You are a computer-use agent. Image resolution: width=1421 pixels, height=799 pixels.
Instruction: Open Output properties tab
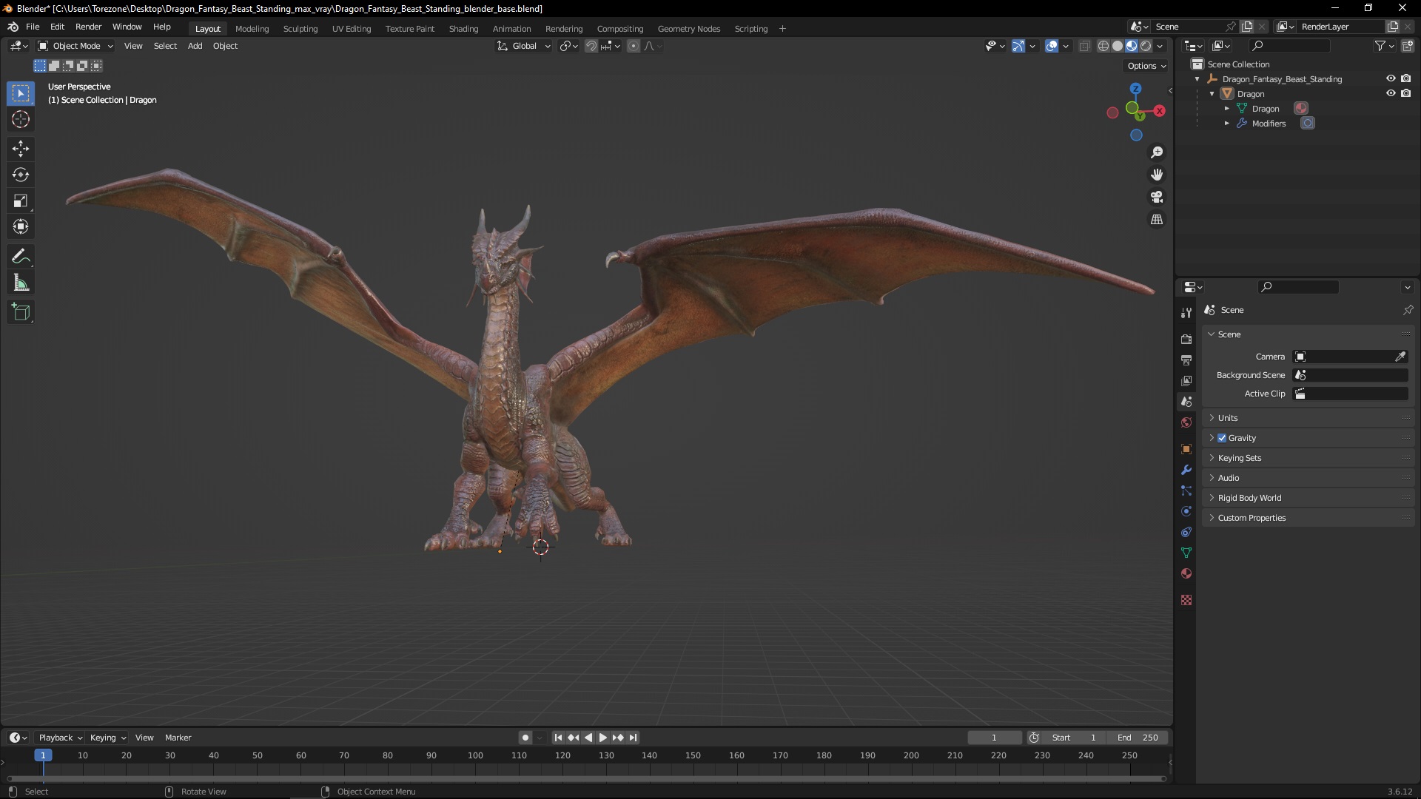pyautogui.click(x=1186, y=360)
